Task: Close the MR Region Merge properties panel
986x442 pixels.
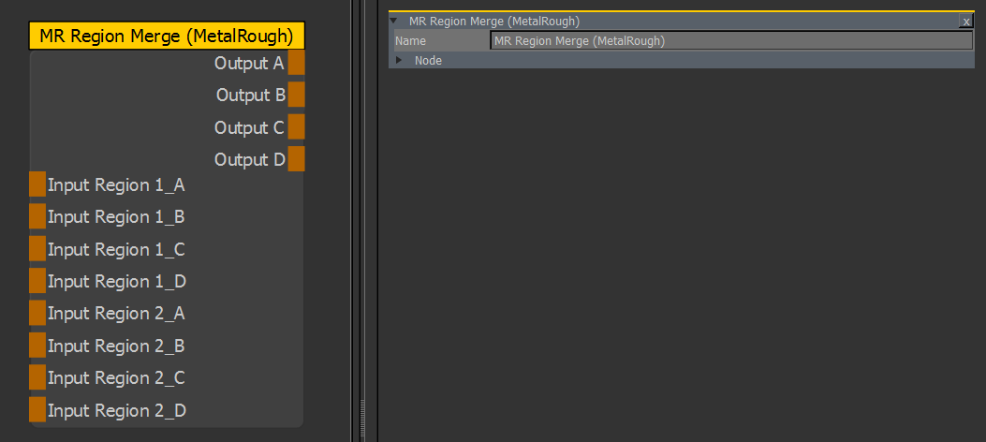Action: 966,22
